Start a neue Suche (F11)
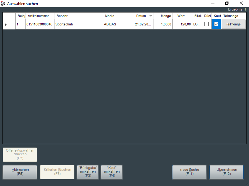The width and height of the screenshot is (249, 186). pos(189,172)
